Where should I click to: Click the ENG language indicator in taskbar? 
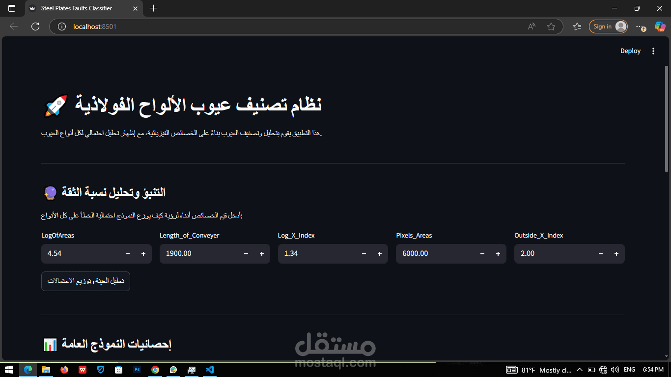[630, 370]
